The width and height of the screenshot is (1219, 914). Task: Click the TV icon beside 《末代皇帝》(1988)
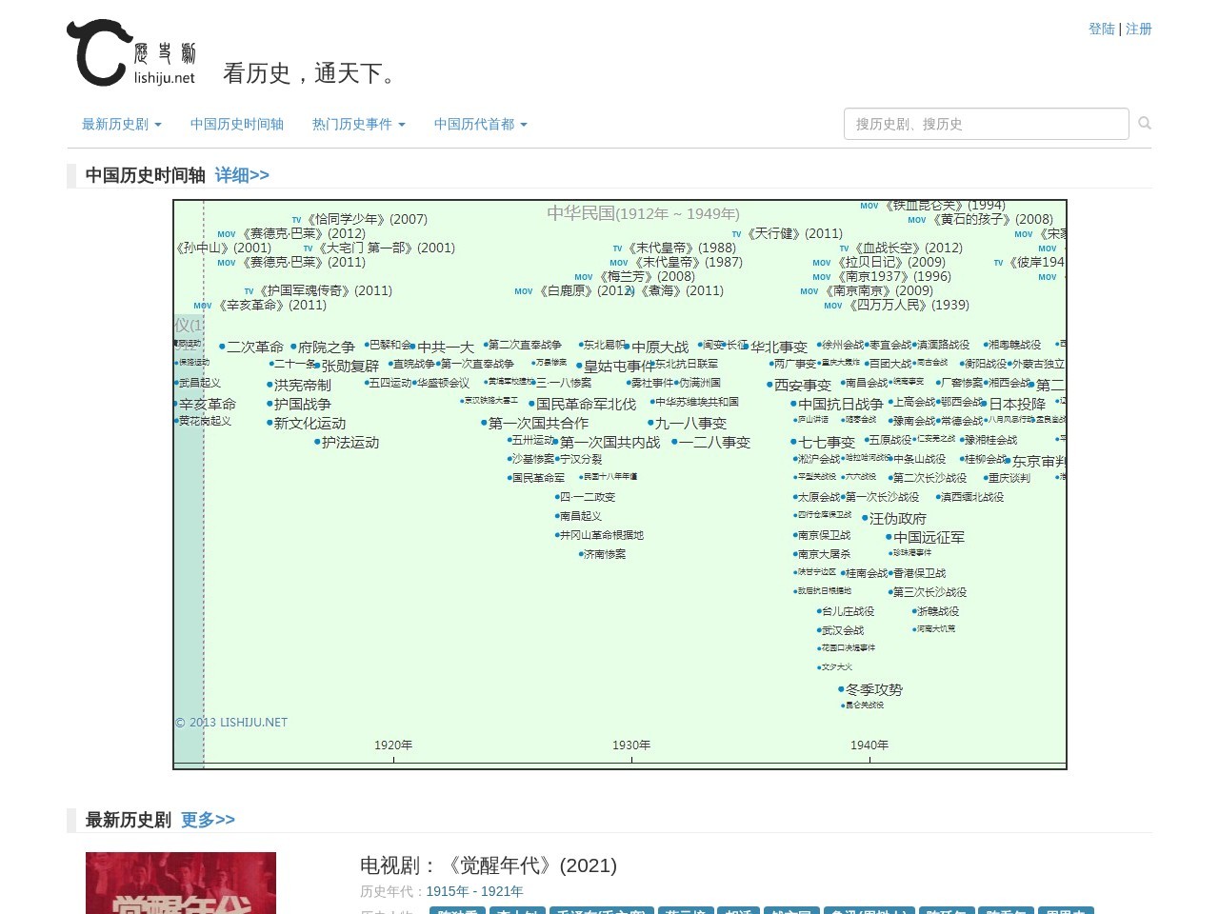616,248
